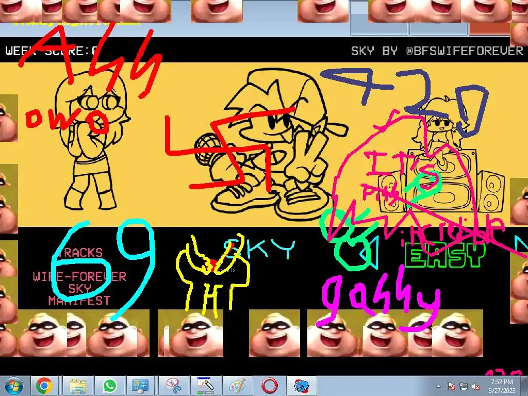
Task: Click the SKY BY @BFSWIFEFOREVER credit text
Action: coord(437,51)
